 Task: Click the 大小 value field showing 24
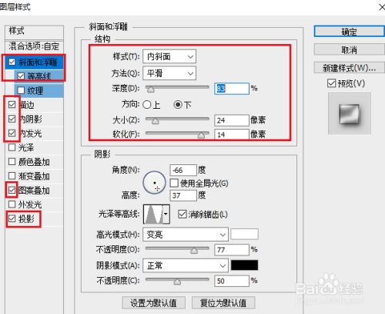(x=232, y=120)
